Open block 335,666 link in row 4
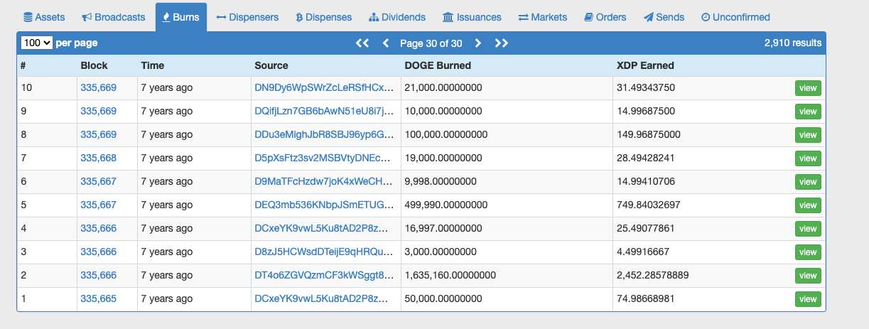Viewport: 869px width, 329px height. point(99,229)
